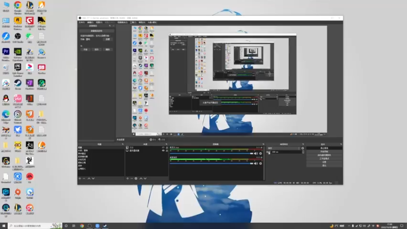Mute the upper mixer track speaker icon
407x229 pixels.
tap(256, 154)
